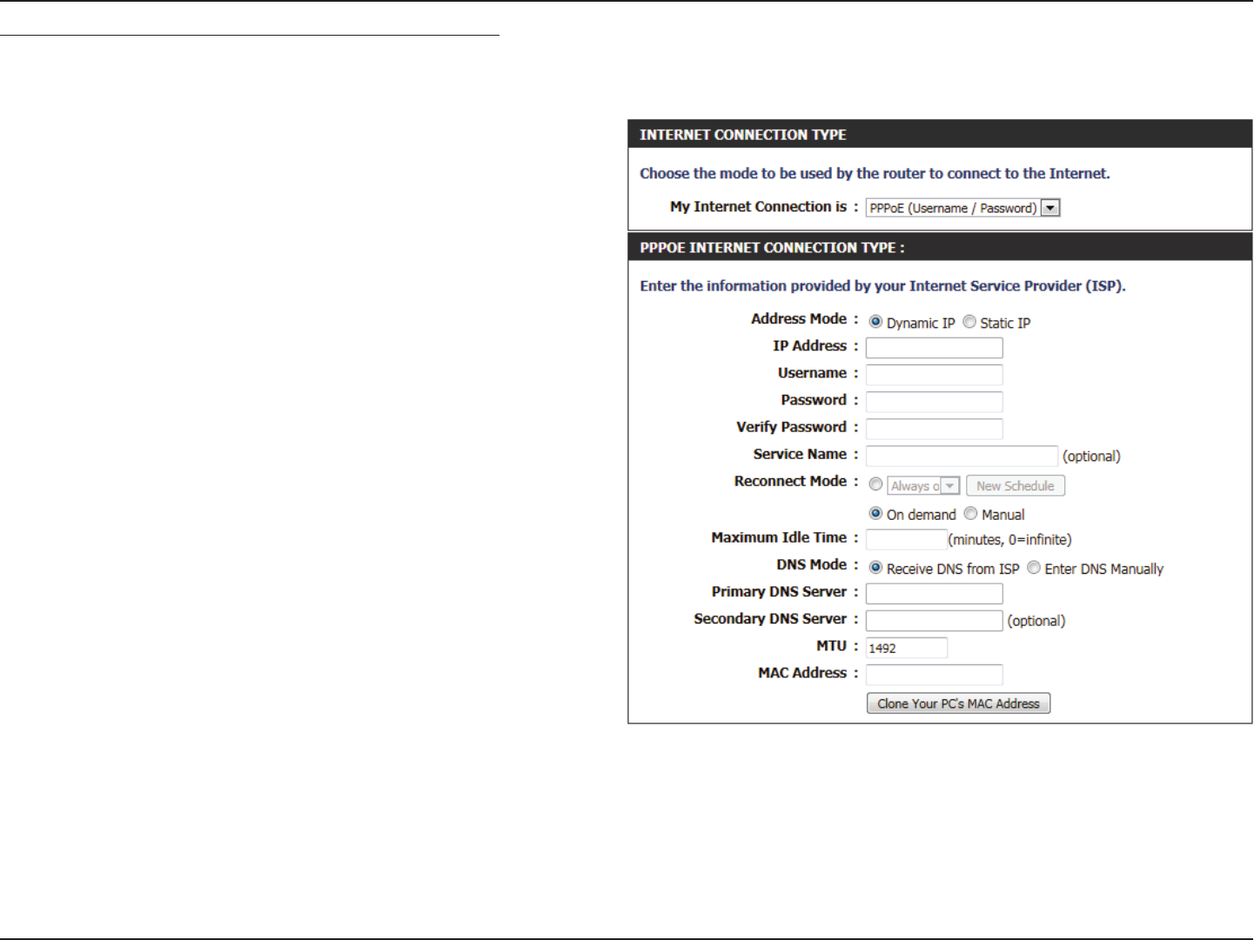Image resolution: width=1254 pixels, height=940 pixels.
Task: Select Enter DNS Manually option
Action: click(1034, 568)
